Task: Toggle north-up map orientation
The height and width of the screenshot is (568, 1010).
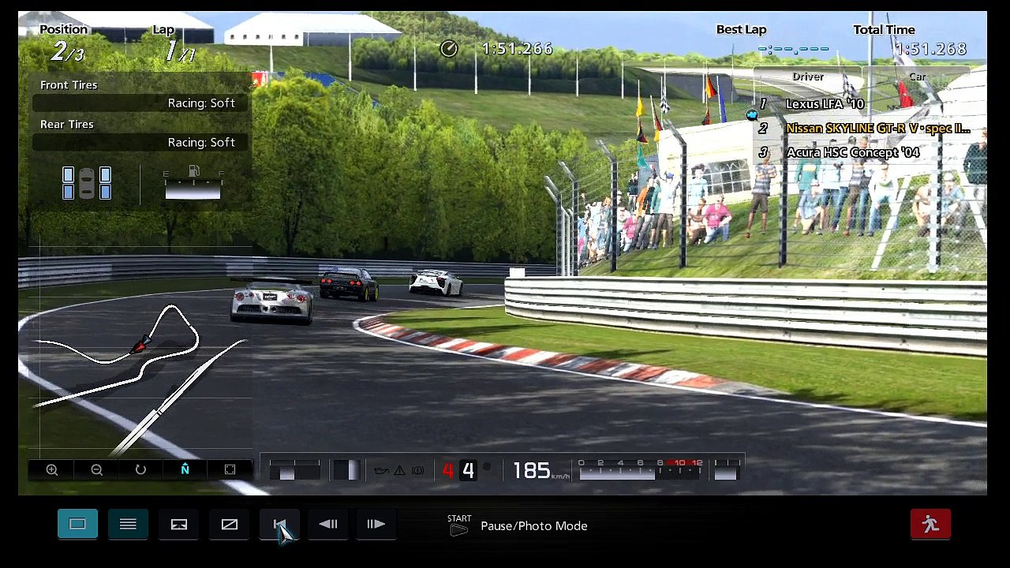Action: click(x=185, y=469)
